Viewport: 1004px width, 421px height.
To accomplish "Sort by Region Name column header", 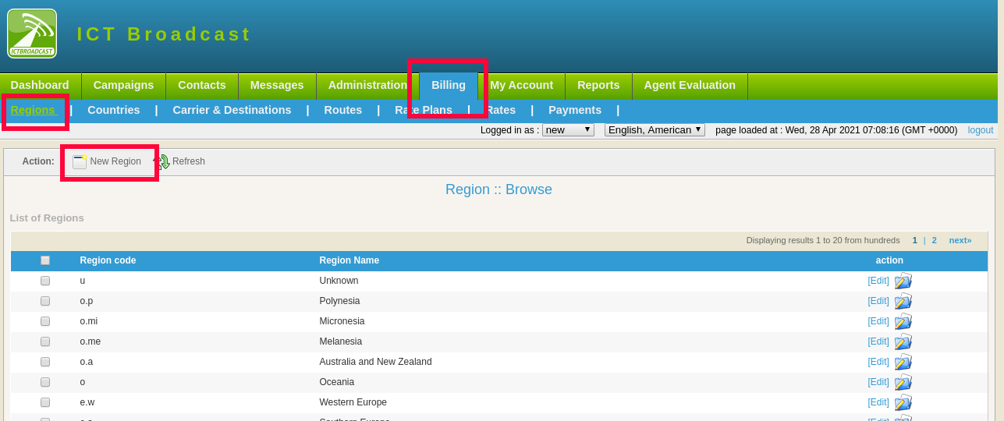I will tap(349, 260).
